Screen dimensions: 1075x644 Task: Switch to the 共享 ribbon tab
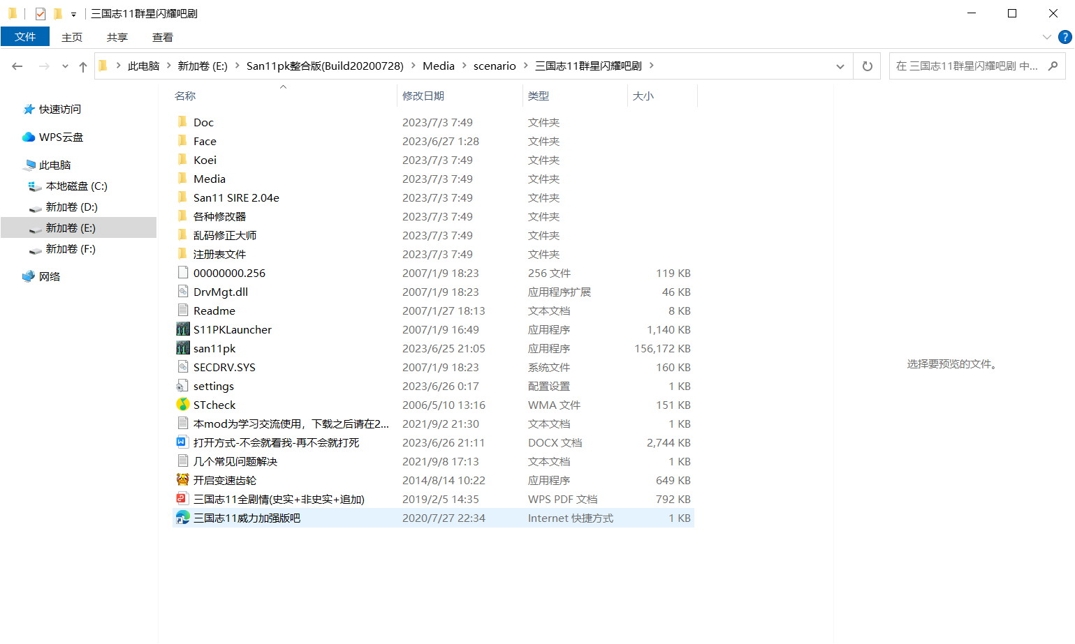[x=117, y=37]
